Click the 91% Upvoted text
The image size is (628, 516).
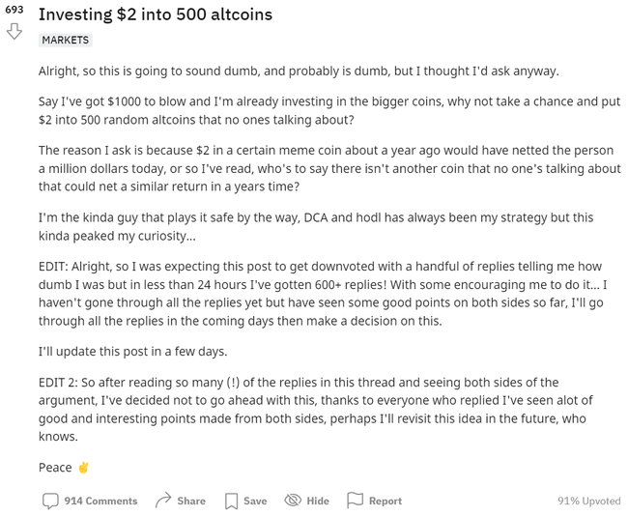click(588, 501)
